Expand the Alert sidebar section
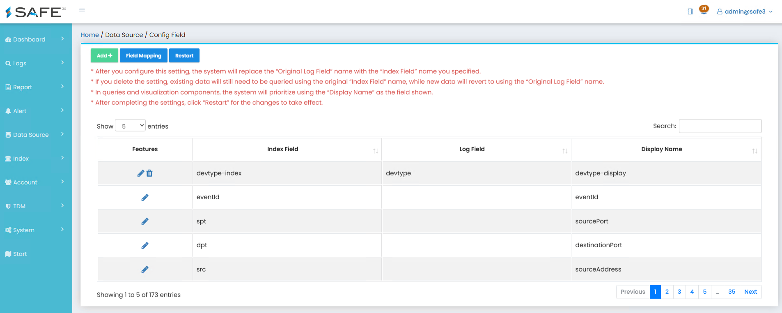 36,111
